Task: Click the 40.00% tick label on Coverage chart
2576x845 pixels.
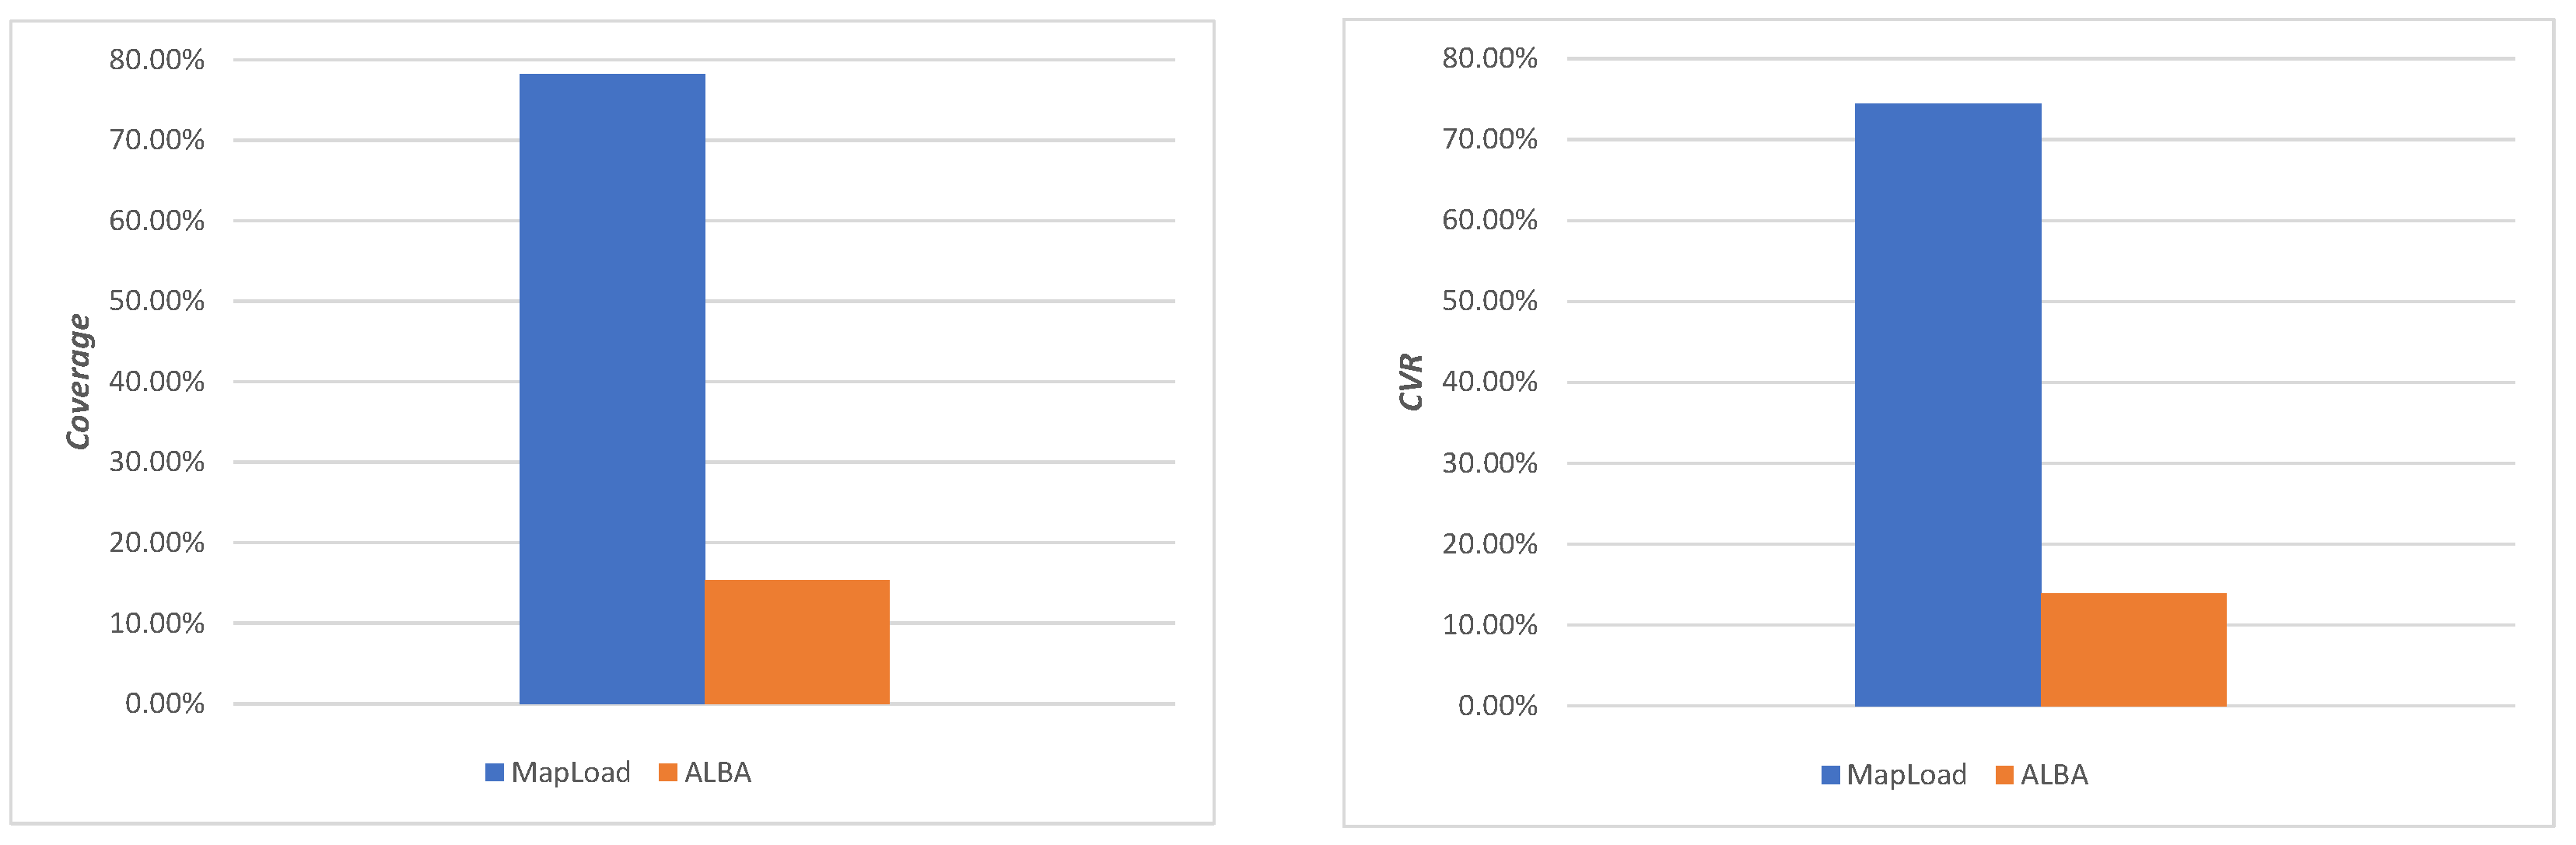Action: point(156,381)
